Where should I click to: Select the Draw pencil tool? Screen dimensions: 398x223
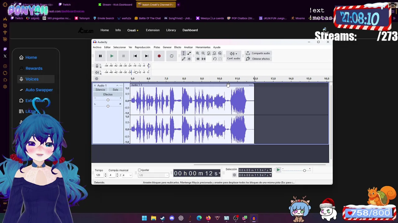[x=183, y=59]
